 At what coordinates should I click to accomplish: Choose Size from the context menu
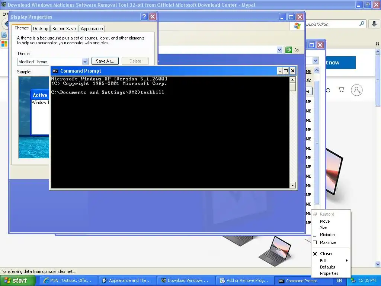coord(324,228)
